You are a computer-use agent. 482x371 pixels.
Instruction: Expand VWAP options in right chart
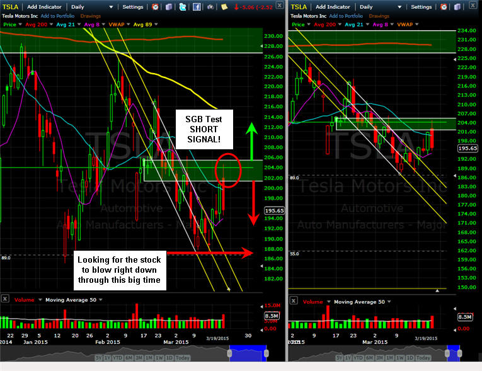tap(417, 25)
